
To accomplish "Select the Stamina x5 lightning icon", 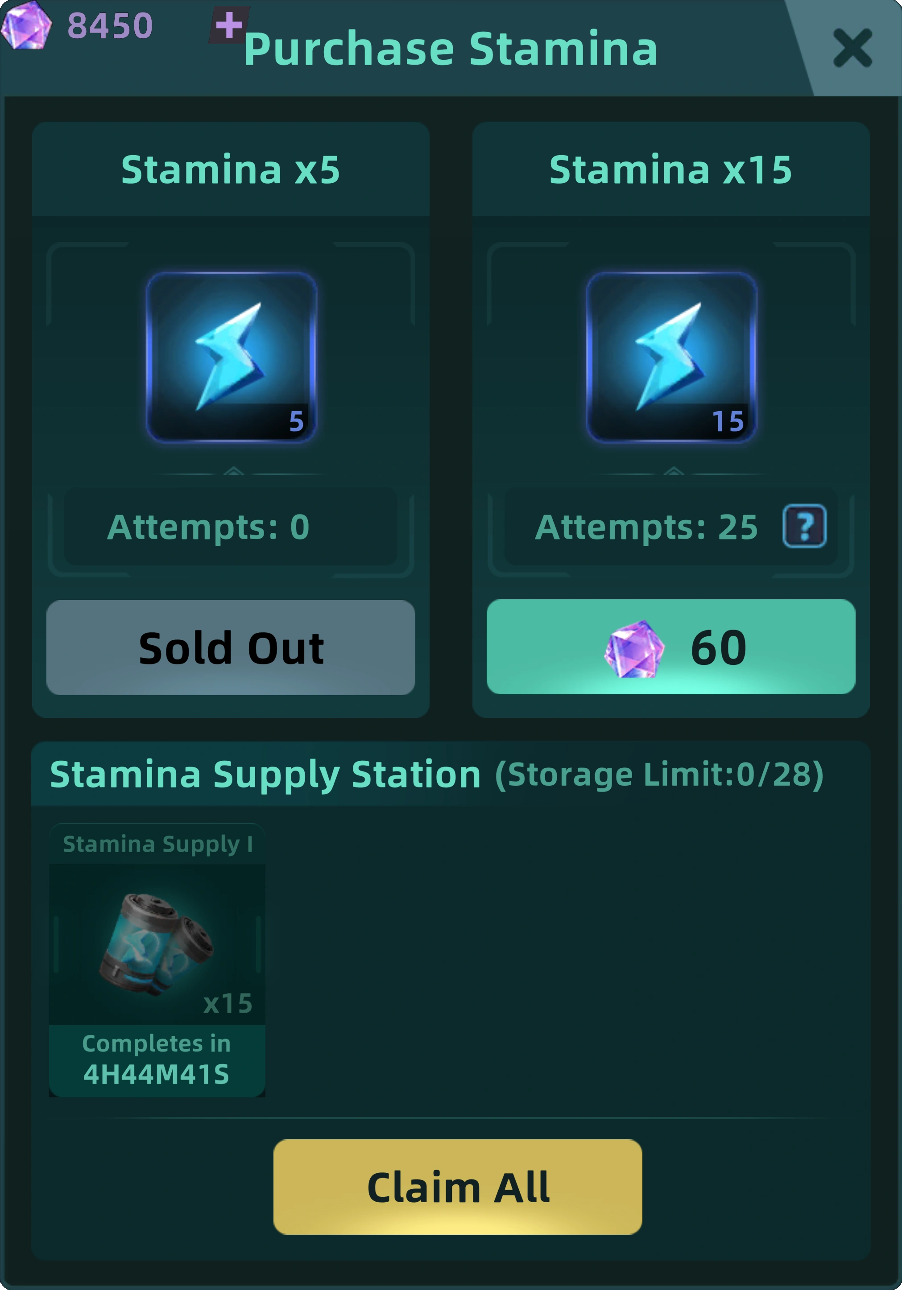I will click(x=231, y=357).
